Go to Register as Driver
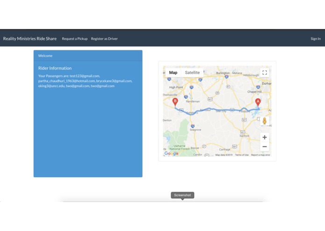This screenshot has height=231, width=325. pyautogui.click(x=104, y=39)
